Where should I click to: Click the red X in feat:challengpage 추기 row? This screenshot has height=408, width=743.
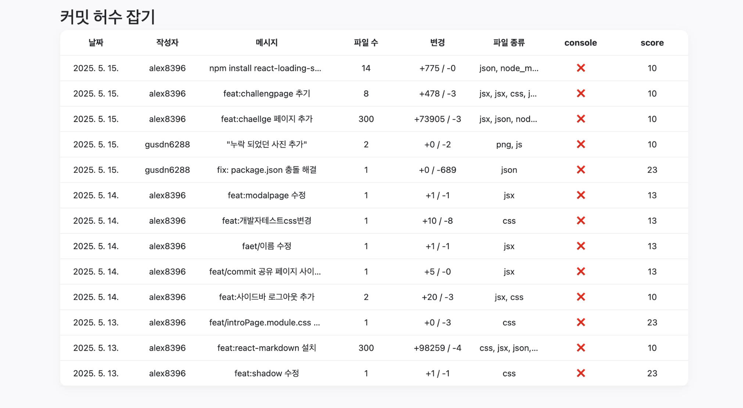[x=581, y=93]
